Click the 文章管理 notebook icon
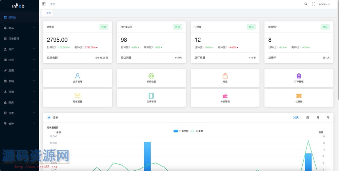Viewport: 339px width, 171px height. (151, 96)
